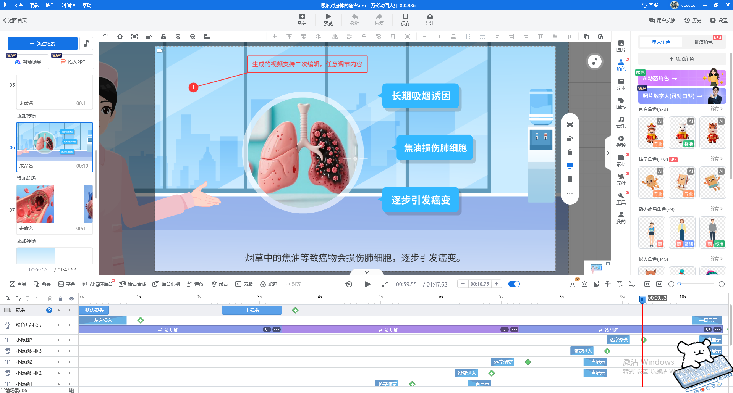Image resolution: width=733 pixels, height=393 pixels.
Task: Click the 添加角色 button
Action: click(x=681, y=59)
